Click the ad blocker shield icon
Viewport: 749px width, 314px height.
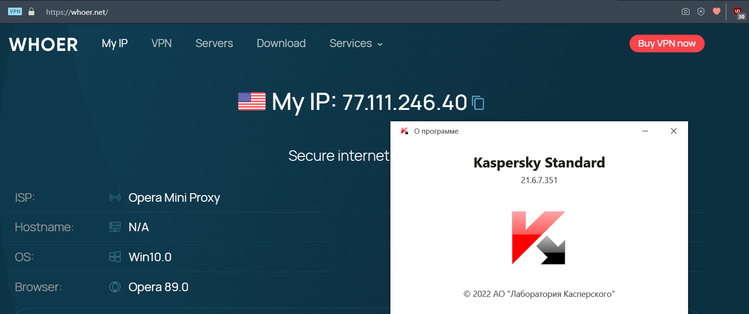701,11
